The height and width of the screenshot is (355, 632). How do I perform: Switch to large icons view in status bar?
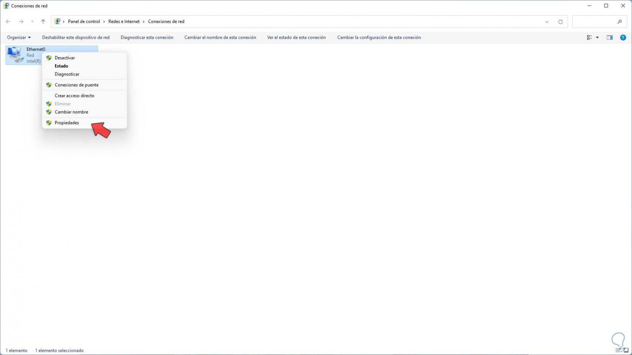point(625,350)
